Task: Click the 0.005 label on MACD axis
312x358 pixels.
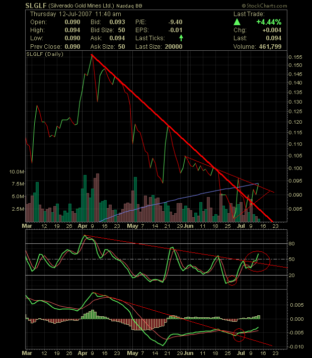Action: tap(297, 305)
